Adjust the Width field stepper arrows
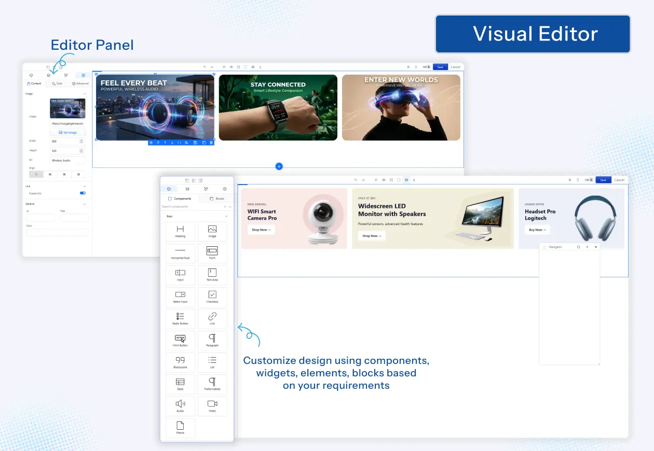The width and height of the screenshot is (654, 451). pyautogui.click(x=81, y=141)
